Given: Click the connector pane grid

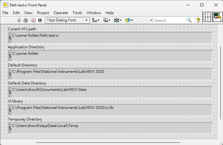Looking at the screenshot, I should 208,17.
